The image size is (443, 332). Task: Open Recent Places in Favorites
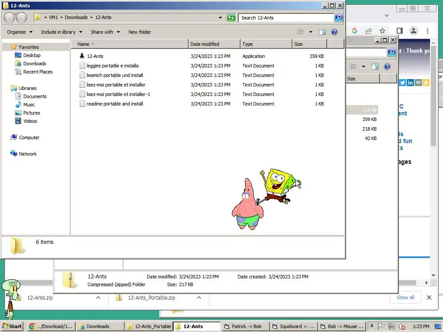point(38,72)
